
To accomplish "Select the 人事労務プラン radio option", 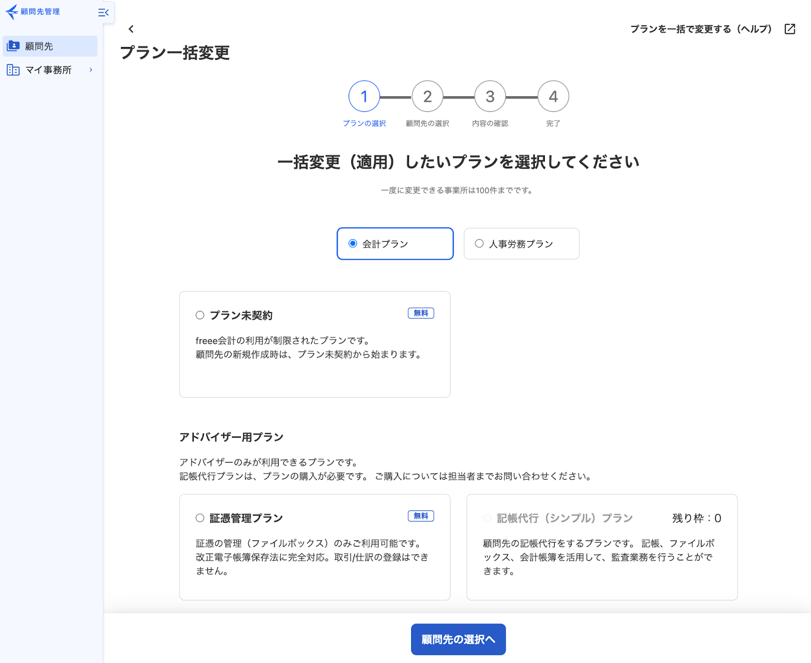I will tap(522, 244).
